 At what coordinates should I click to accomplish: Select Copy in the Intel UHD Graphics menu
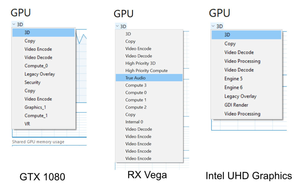click(230, 43)
